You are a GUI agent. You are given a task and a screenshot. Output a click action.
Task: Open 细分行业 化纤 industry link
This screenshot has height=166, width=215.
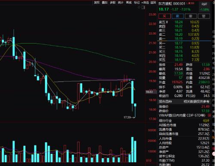(x=206, y=121)
